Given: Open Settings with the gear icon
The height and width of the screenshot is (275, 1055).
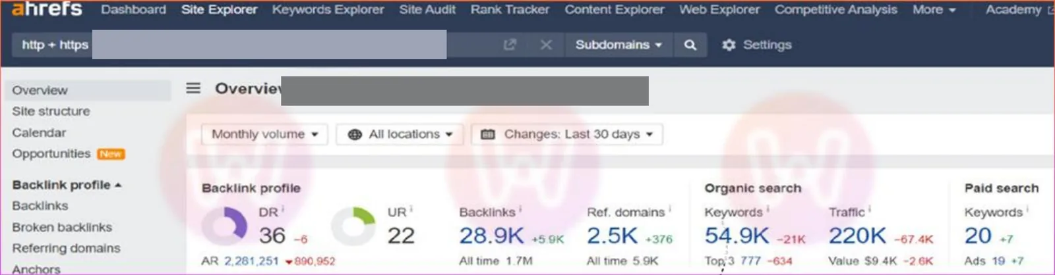Looking at the screenshot, I should point(756,45).
